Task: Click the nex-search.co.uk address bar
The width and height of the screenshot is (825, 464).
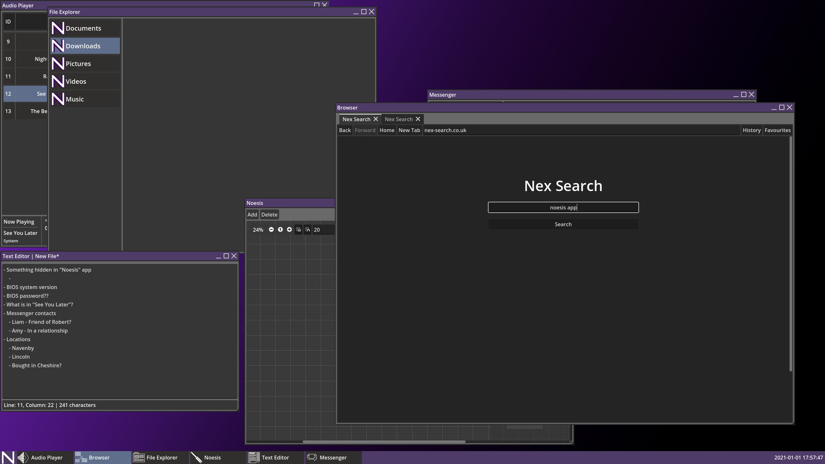Action: [580, 130]
